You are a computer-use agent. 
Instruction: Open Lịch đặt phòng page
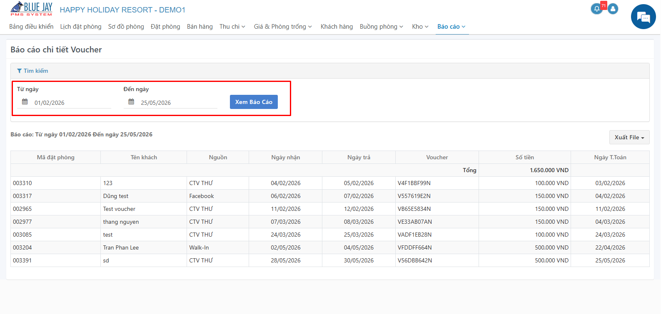coord(81,27)
